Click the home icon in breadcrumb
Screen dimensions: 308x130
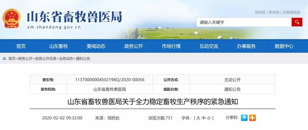pyautogui.click(x=4, y=58)
